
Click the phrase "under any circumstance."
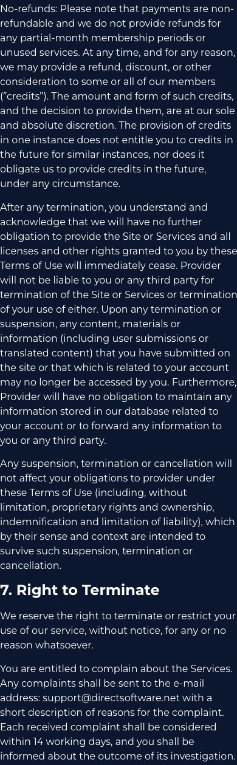(x=60, y=183)
